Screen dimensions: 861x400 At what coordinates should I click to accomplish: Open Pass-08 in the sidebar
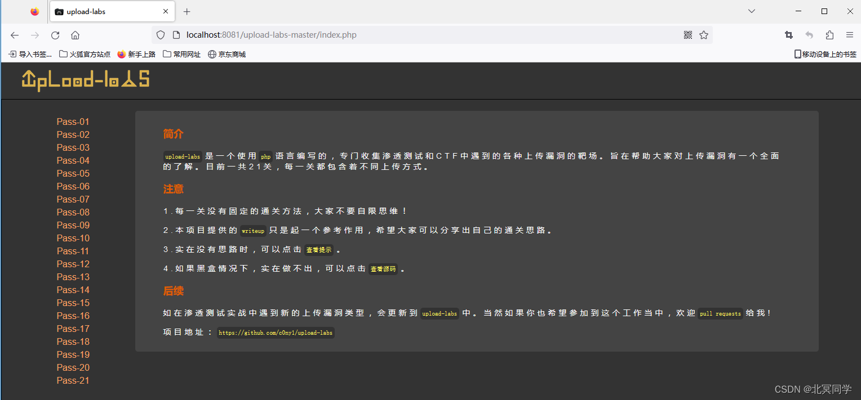pyautogui.click(x=73, y=212)
